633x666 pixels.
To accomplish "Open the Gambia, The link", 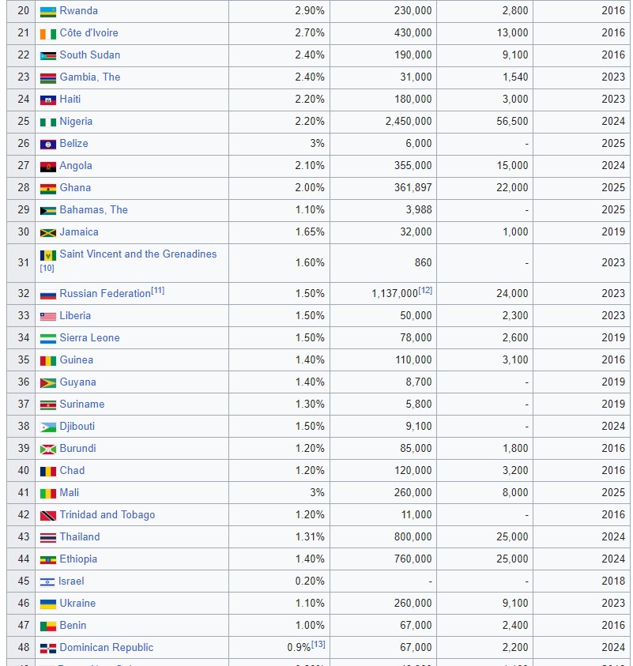I will pyautogui.click(x=90, y=77).
